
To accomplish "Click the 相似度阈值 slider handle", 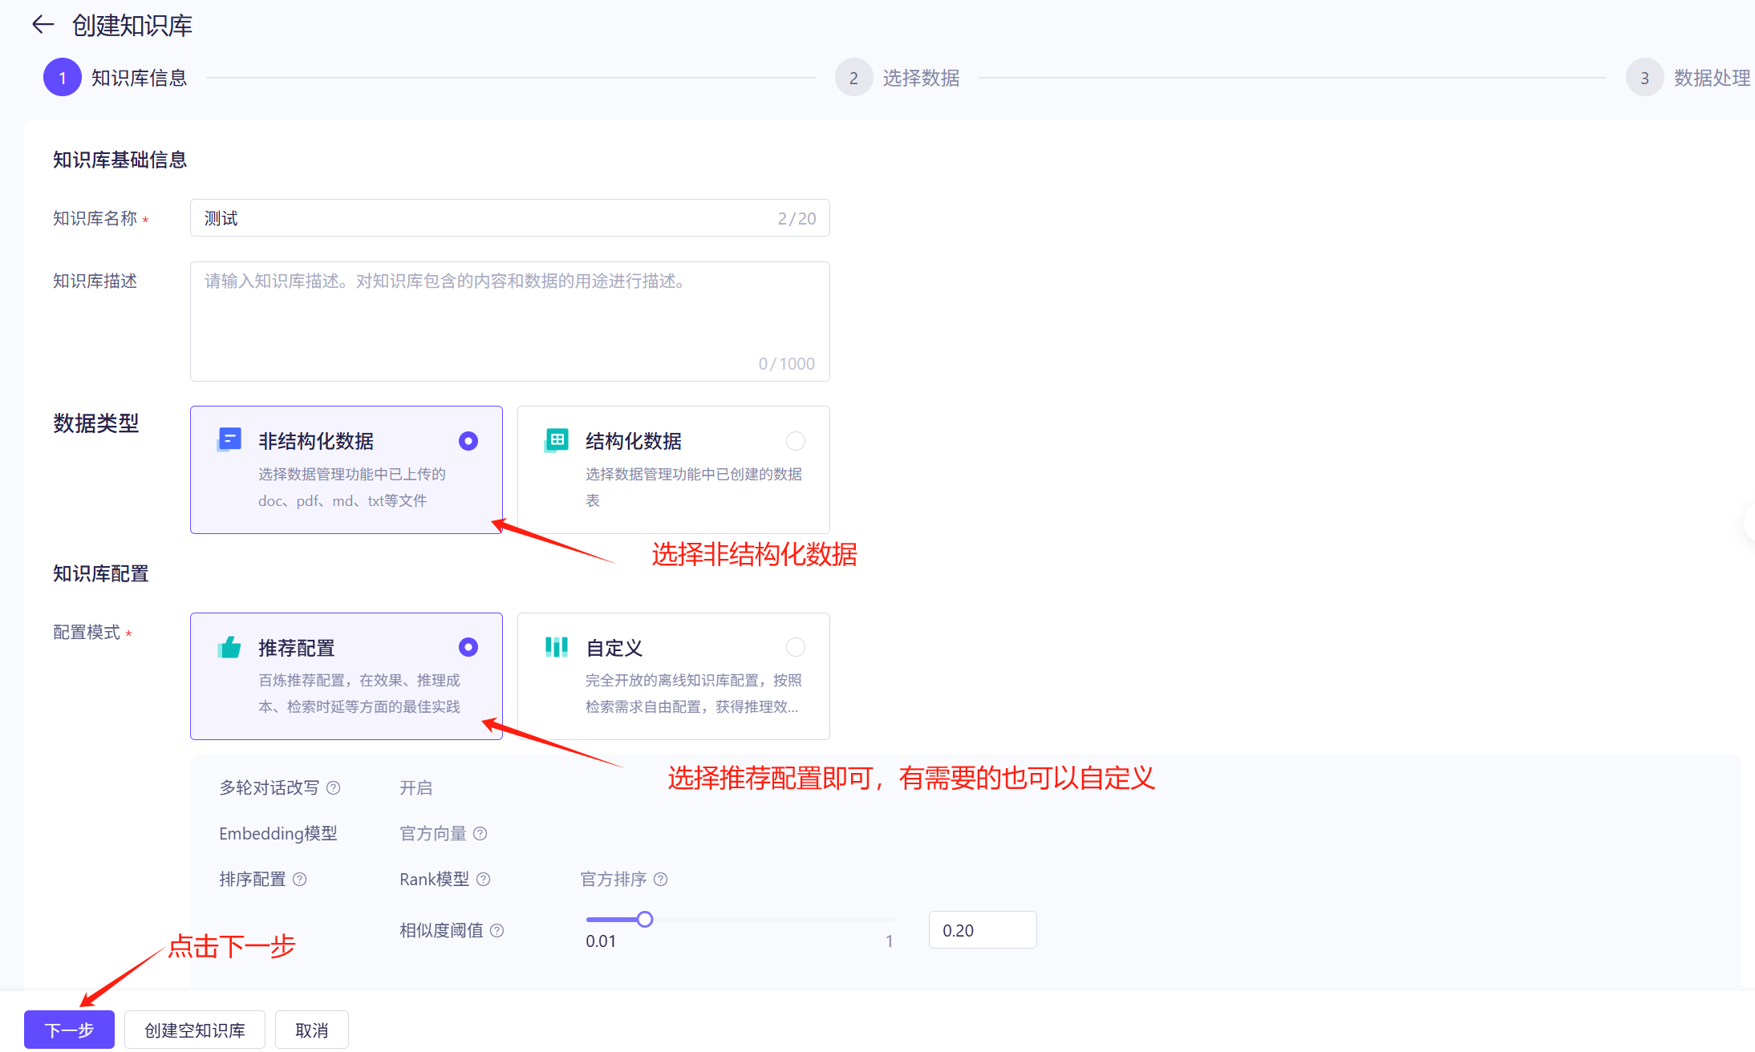I will (645, 919).
